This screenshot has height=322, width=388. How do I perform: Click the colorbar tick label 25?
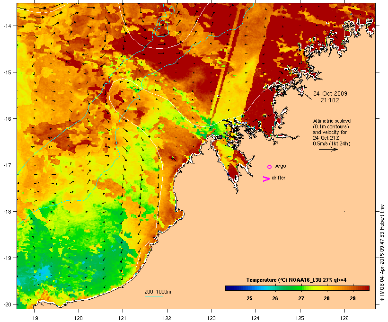249,298
